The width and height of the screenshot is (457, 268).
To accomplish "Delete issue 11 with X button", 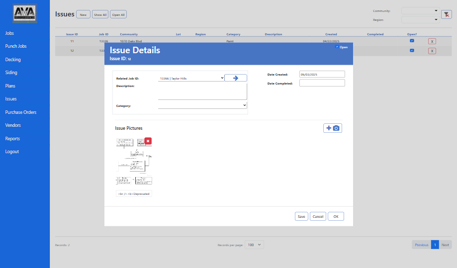I will click(432, 42).
